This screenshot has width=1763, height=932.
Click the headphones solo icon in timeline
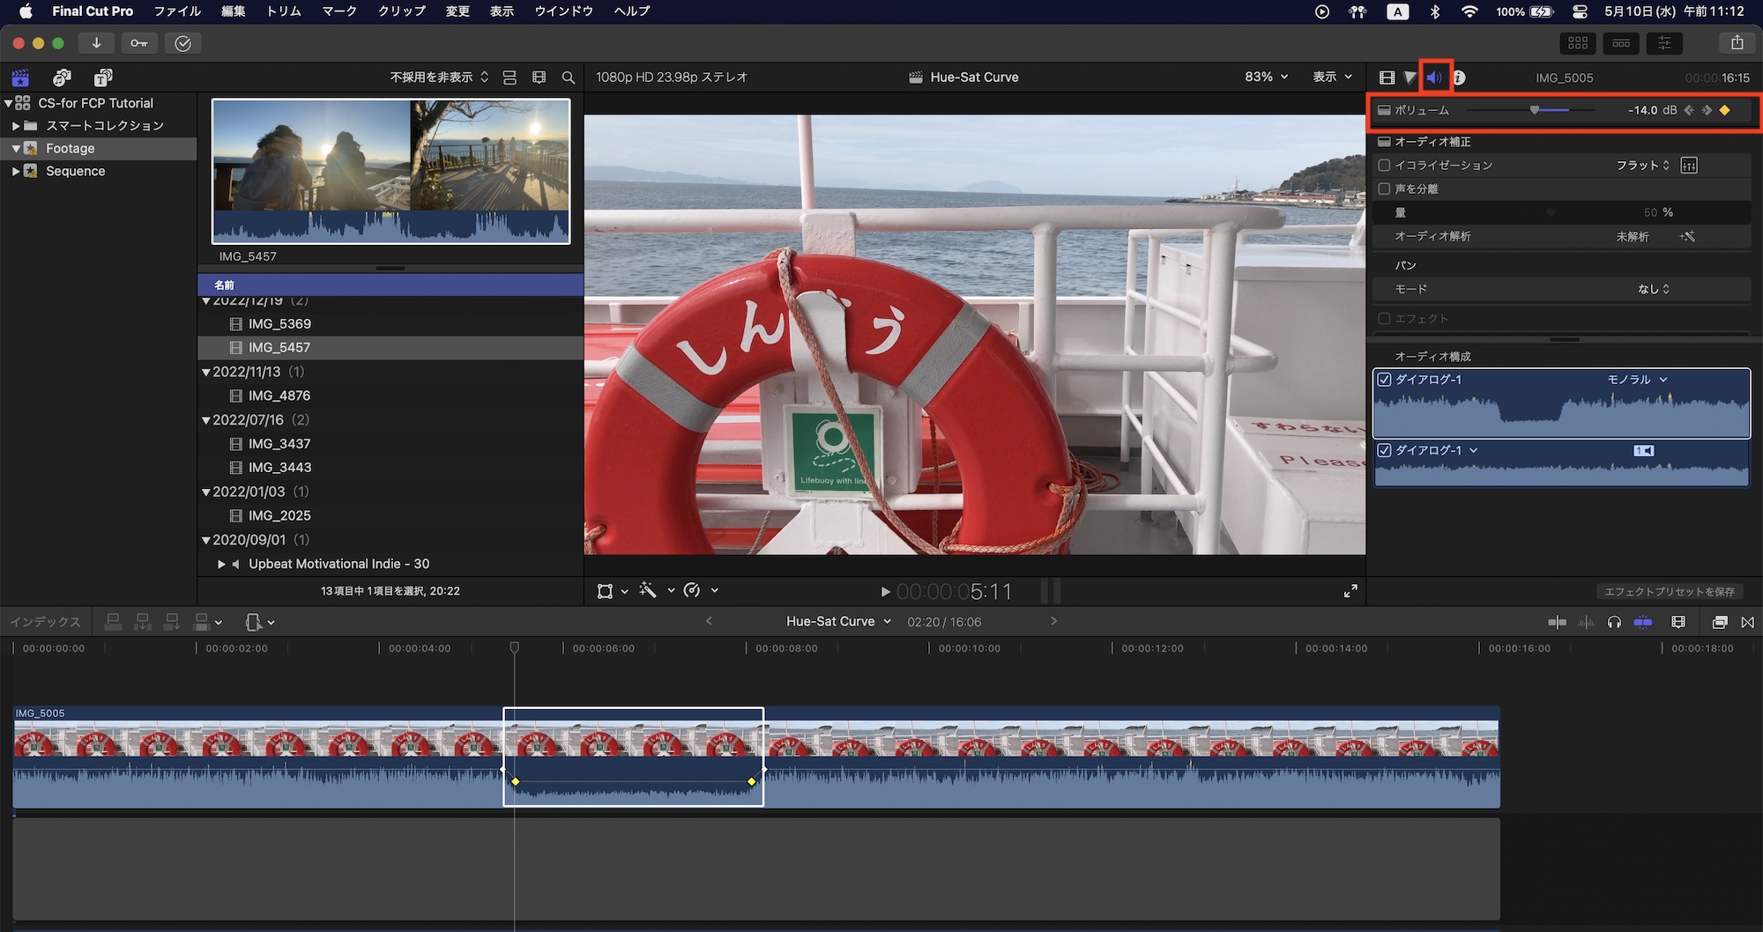coord(1614,622)
